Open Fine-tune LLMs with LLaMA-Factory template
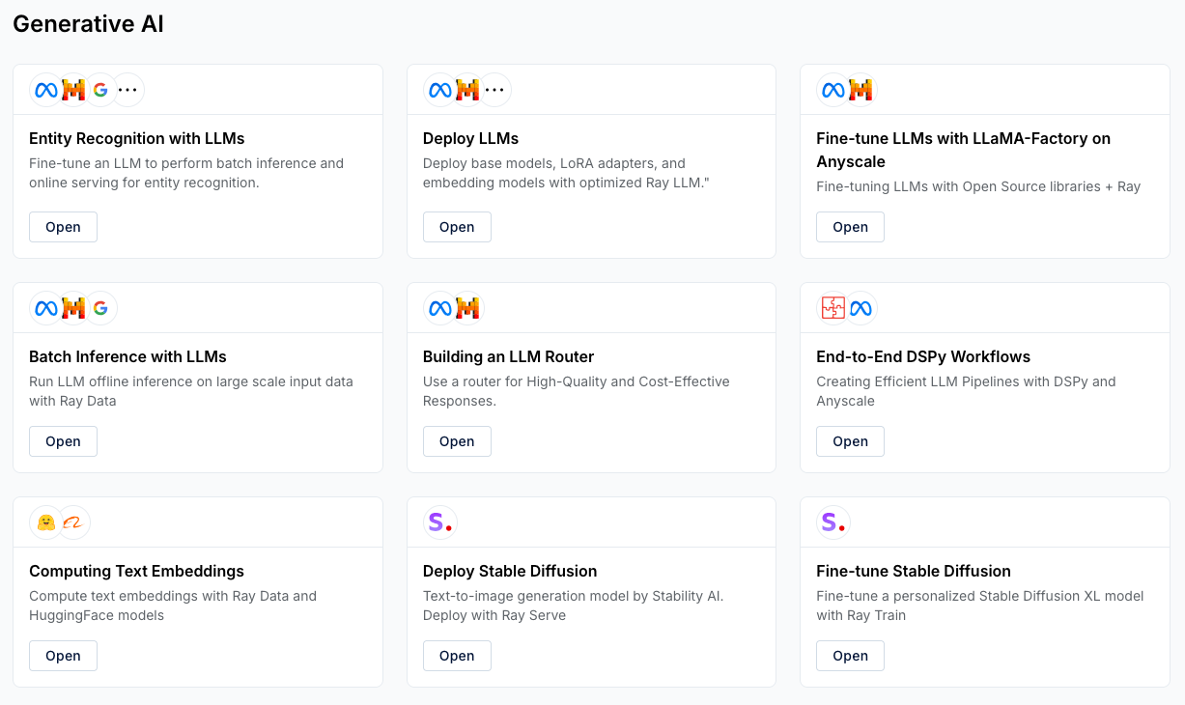Viewport: 1185px width, 705px height. (x=850, y=227)
